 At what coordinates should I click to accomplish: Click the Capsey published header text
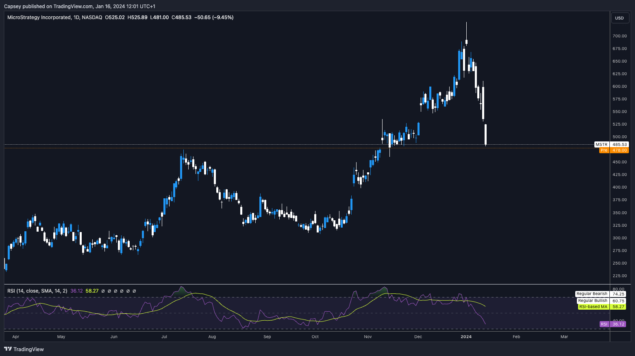(80, 6)
